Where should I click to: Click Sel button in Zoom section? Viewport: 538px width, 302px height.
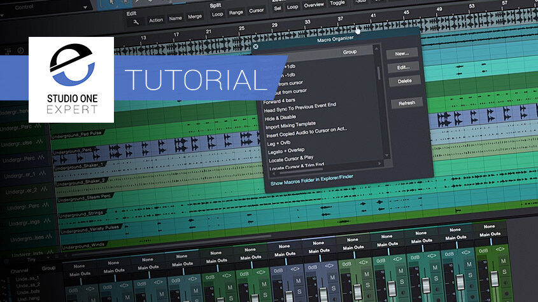tap(277, 8)
